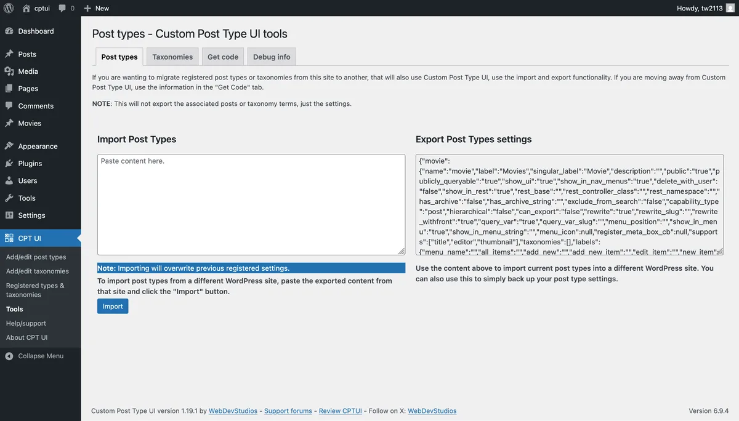Collapse the admin sidebar menu
Image resolution: width=739 pixels, height=421 pixels.
coord(40,356)
